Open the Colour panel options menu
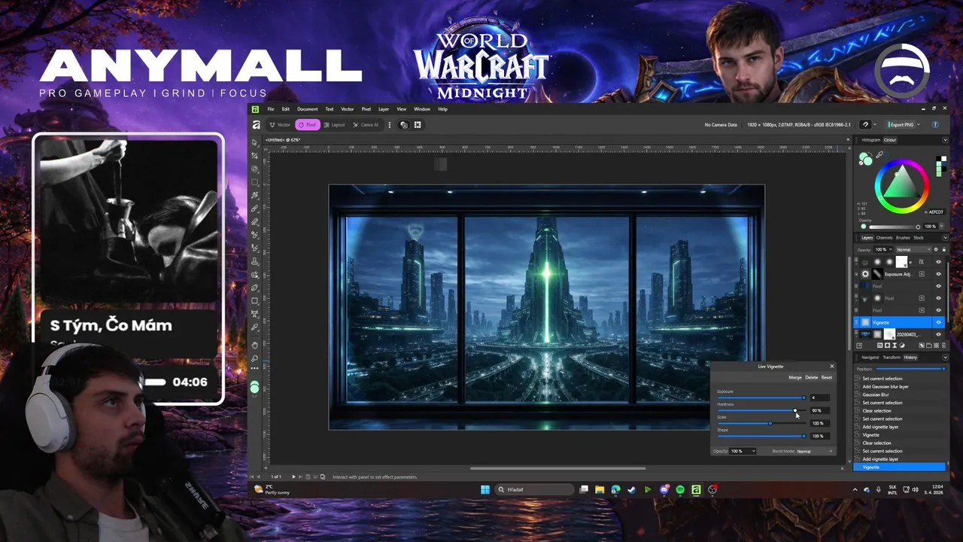 pos(946,140)
